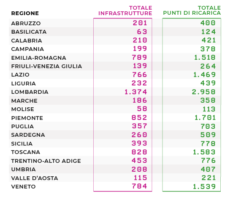
Task: Select the SARDEGNA region label
Action: click(x=28, y=135)
